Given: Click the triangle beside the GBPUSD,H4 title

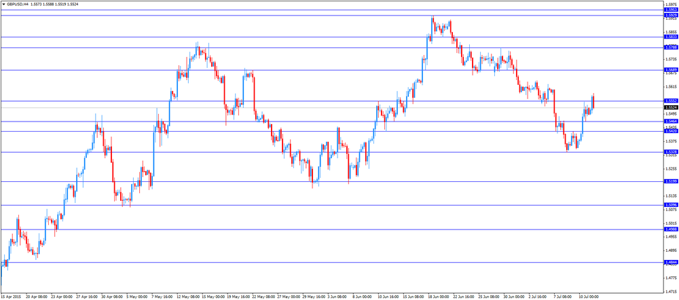Looking at the screenshot, I should pos(3,3).
